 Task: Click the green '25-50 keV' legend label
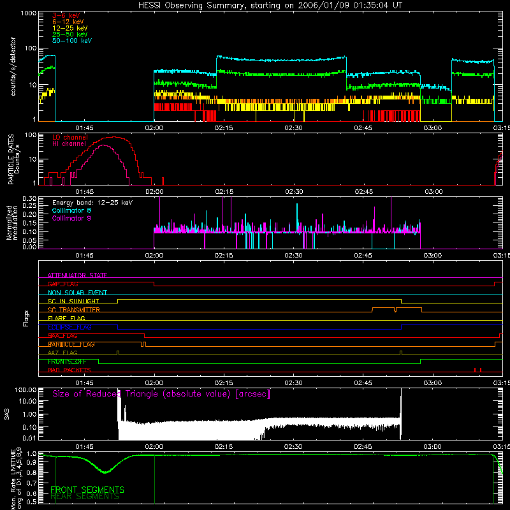point(70,34)
